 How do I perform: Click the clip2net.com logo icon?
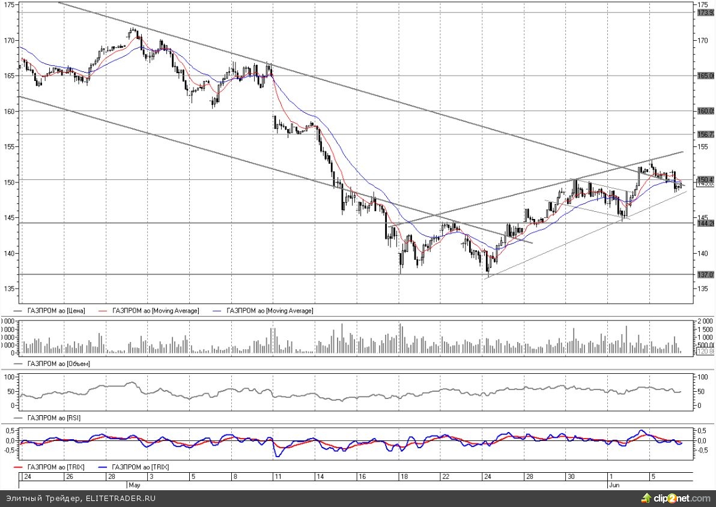(646, 498)
